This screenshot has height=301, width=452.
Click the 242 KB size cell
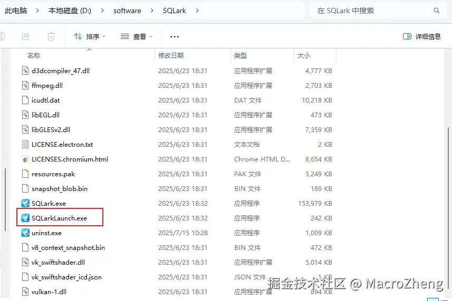pyautogui.click(x=321, y=218)
